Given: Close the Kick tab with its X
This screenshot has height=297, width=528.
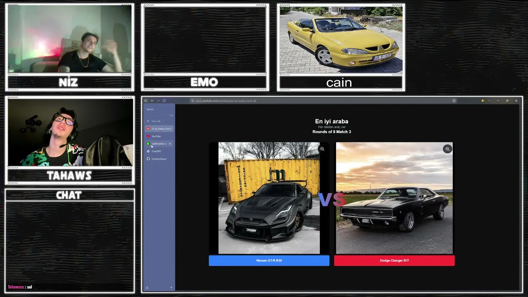Looking at the screenshot, I should point(170,144).
